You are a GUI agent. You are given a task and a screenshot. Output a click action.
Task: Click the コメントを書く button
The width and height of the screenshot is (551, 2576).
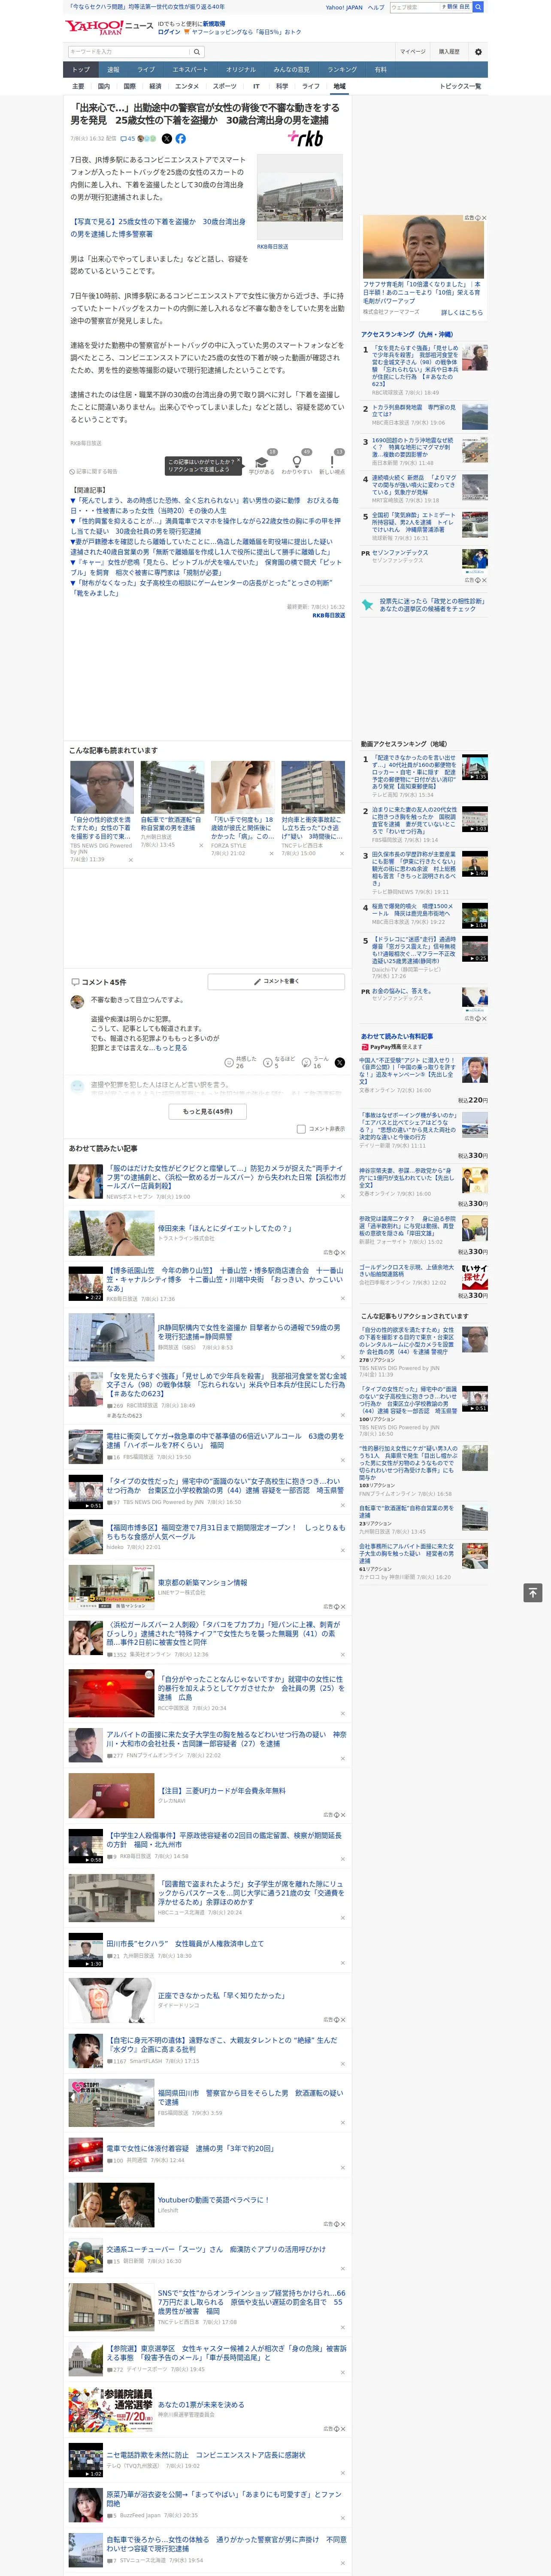276,982
